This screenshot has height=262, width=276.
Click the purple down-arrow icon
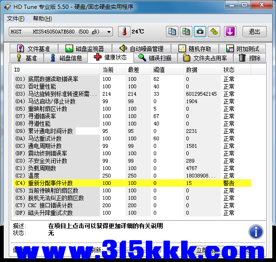[x=230, y=32]
